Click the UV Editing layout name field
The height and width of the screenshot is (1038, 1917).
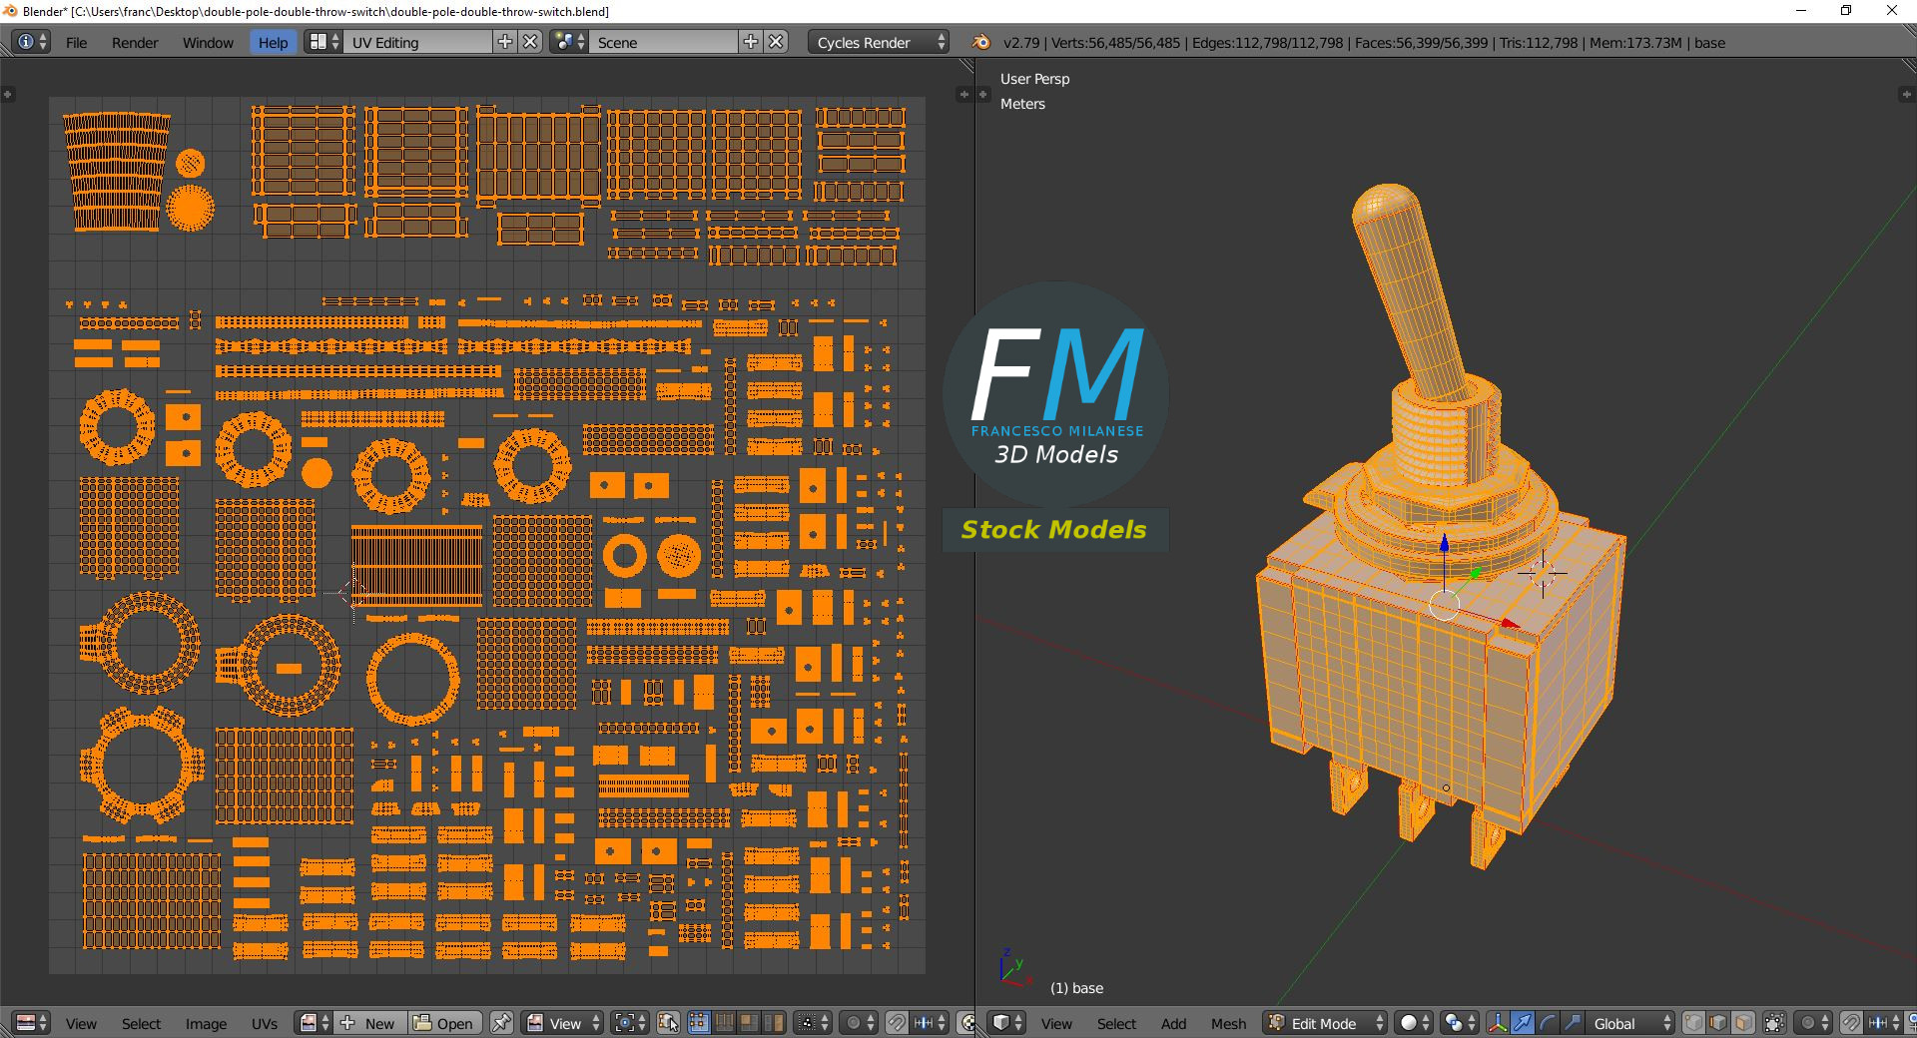(x=417, y=43)
